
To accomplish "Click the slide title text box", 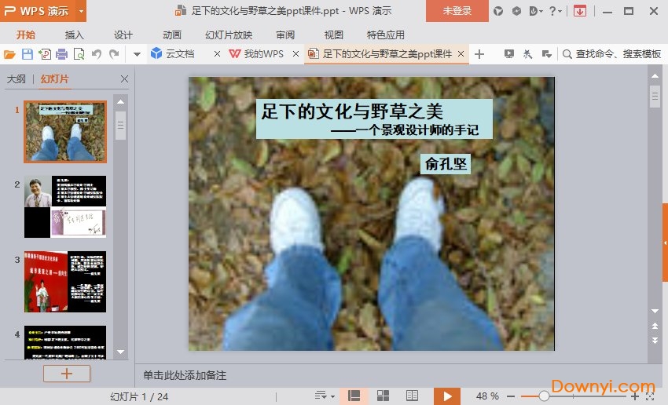I will tap(374, 119).
